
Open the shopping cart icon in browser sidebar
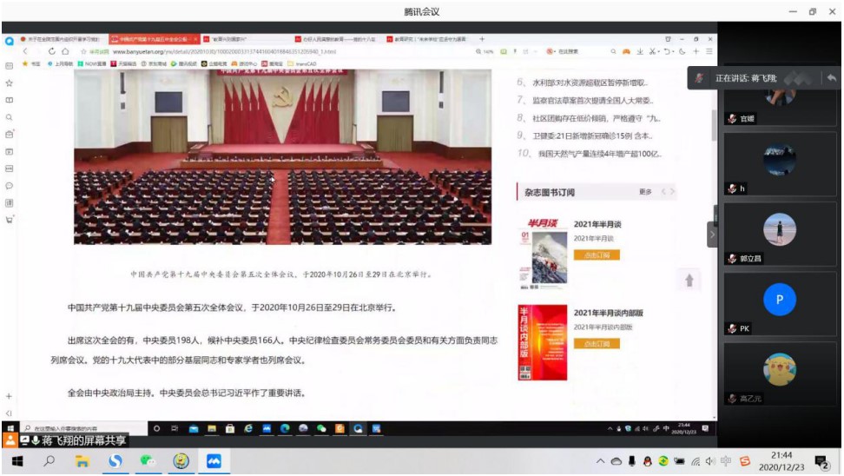pyautogui.click(x=10, y=220)
